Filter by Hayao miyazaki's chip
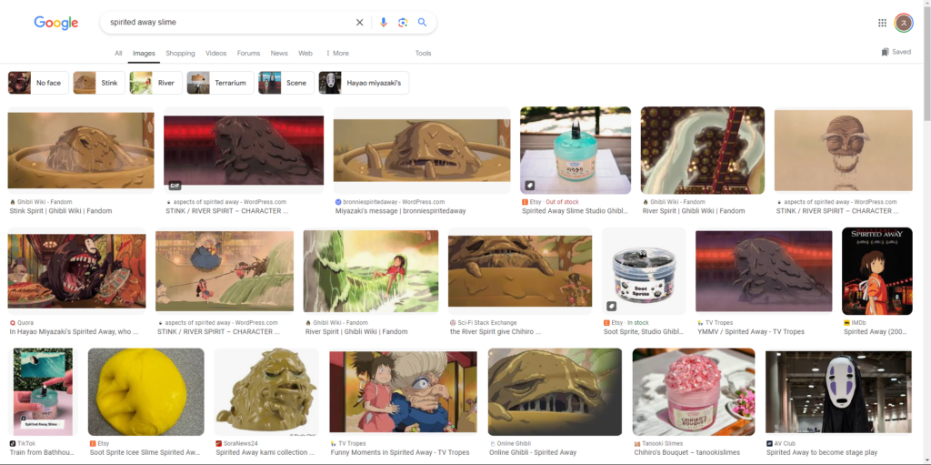 pyautogui.click(x=364, y=83)
